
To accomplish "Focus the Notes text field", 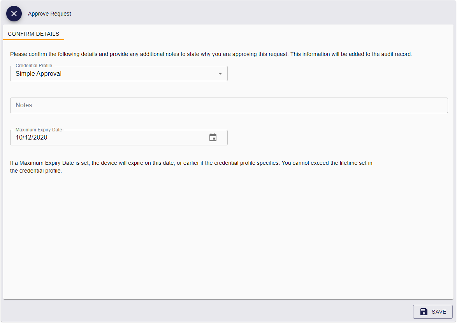I will (229, 105).
